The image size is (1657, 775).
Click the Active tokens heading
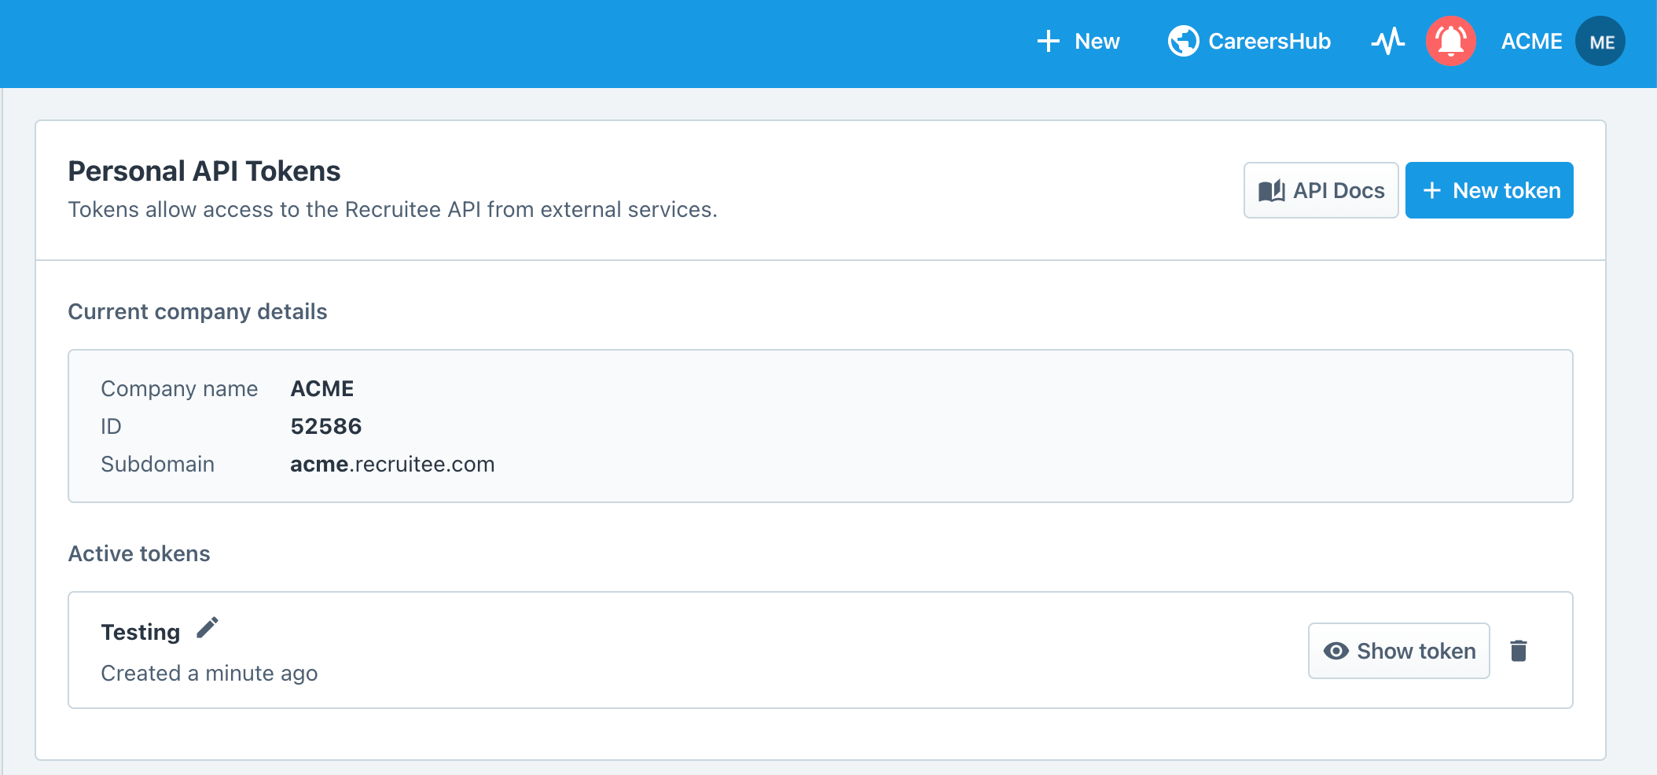(139, 553)
